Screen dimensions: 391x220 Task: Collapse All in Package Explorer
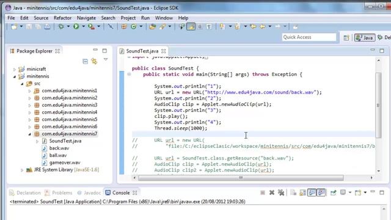pyautogui.click(x=86, y=61)
